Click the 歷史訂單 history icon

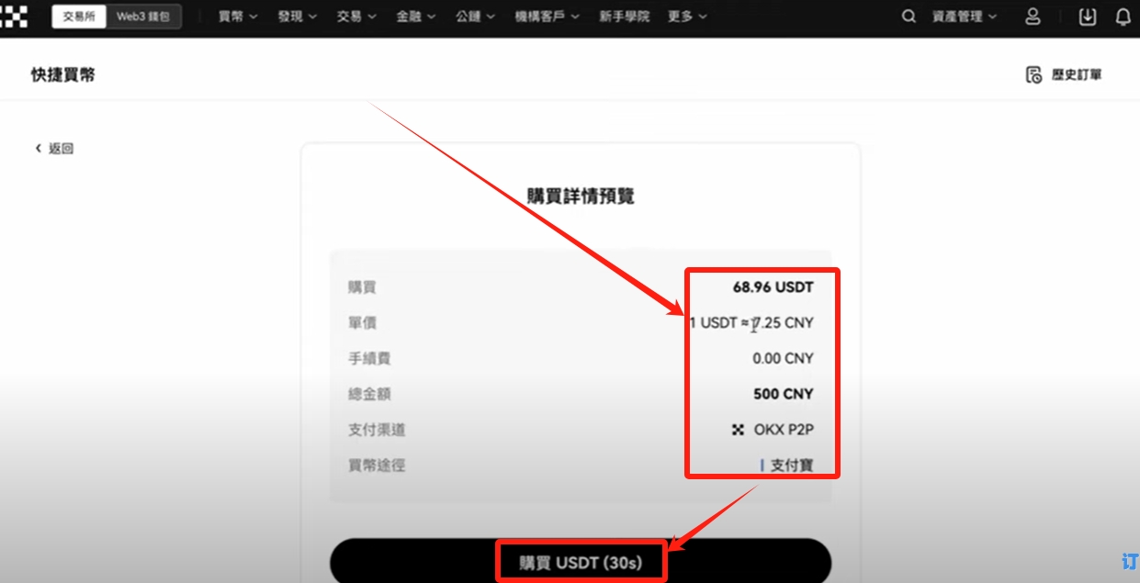(1033, 75)
